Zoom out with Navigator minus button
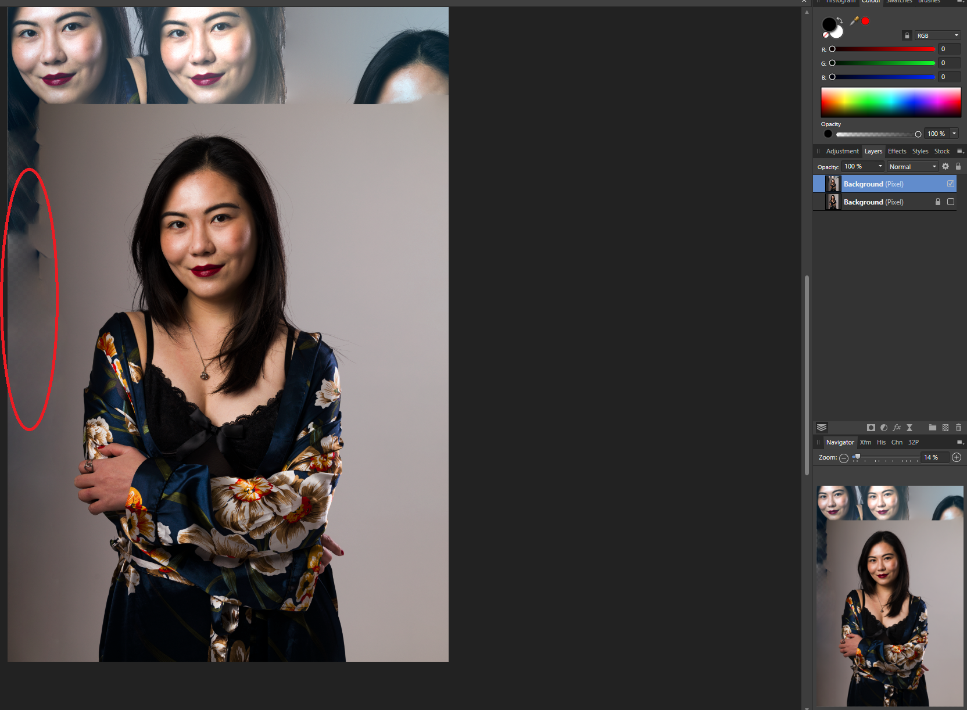 [844, 458]
